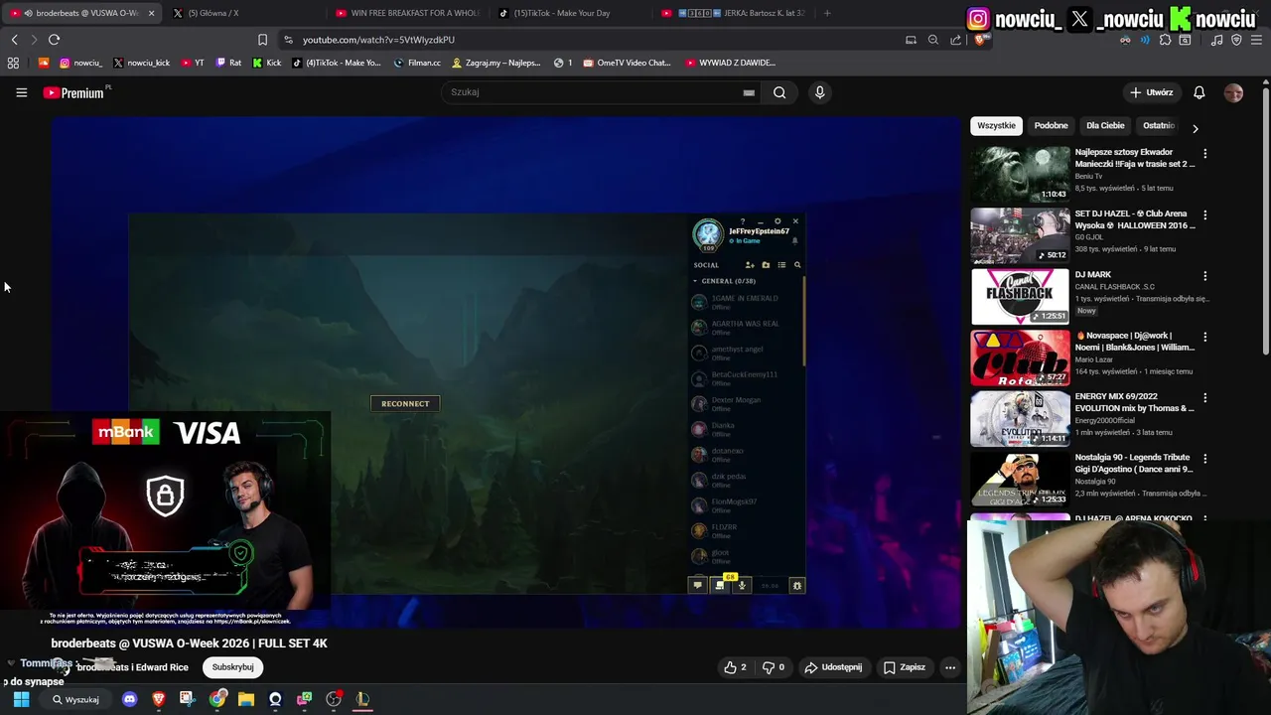Toggle League voice microphone icon
Screen dimensions: 1271x715
(x=742, y=586)
